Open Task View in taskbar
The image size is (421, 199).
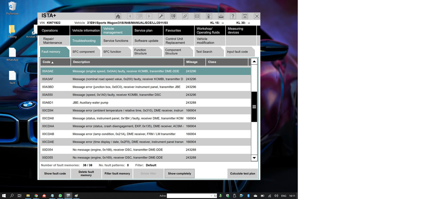(x=20, y=196)
